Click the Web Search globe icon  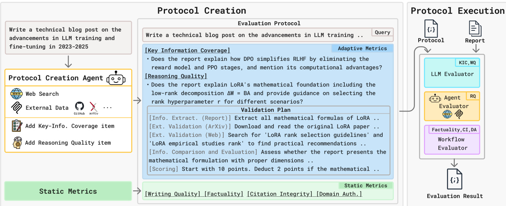point(17,94)
